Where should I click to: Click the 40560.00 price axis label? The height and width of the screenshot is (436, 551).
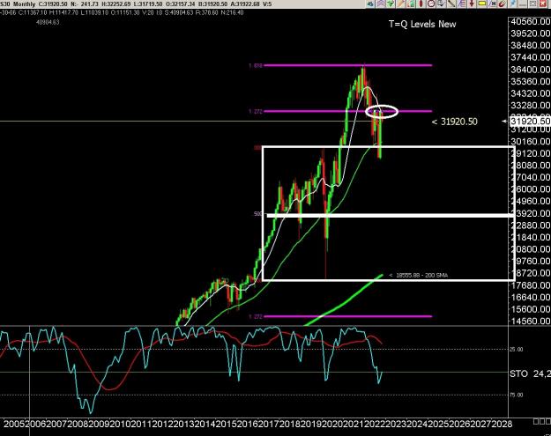(531, 21)
